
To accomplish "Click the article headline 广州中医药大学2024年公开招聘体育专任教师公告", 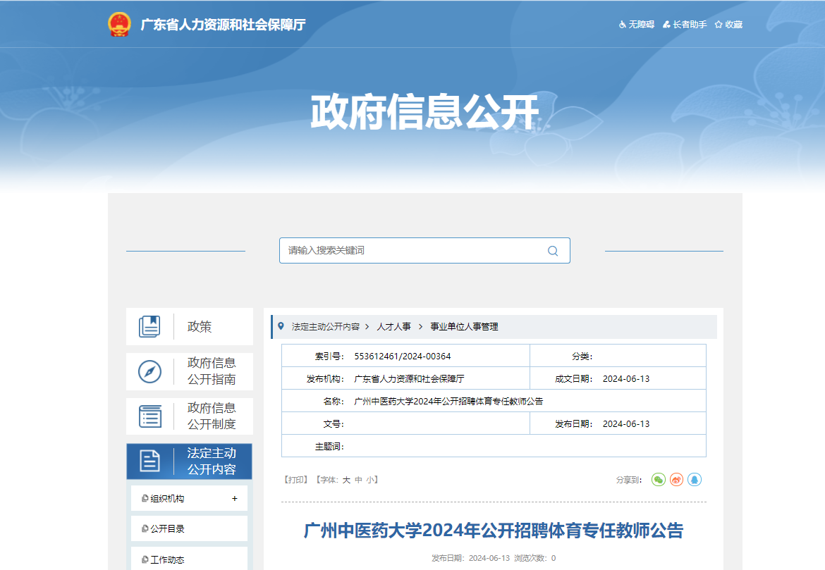I will coord(494,531).
